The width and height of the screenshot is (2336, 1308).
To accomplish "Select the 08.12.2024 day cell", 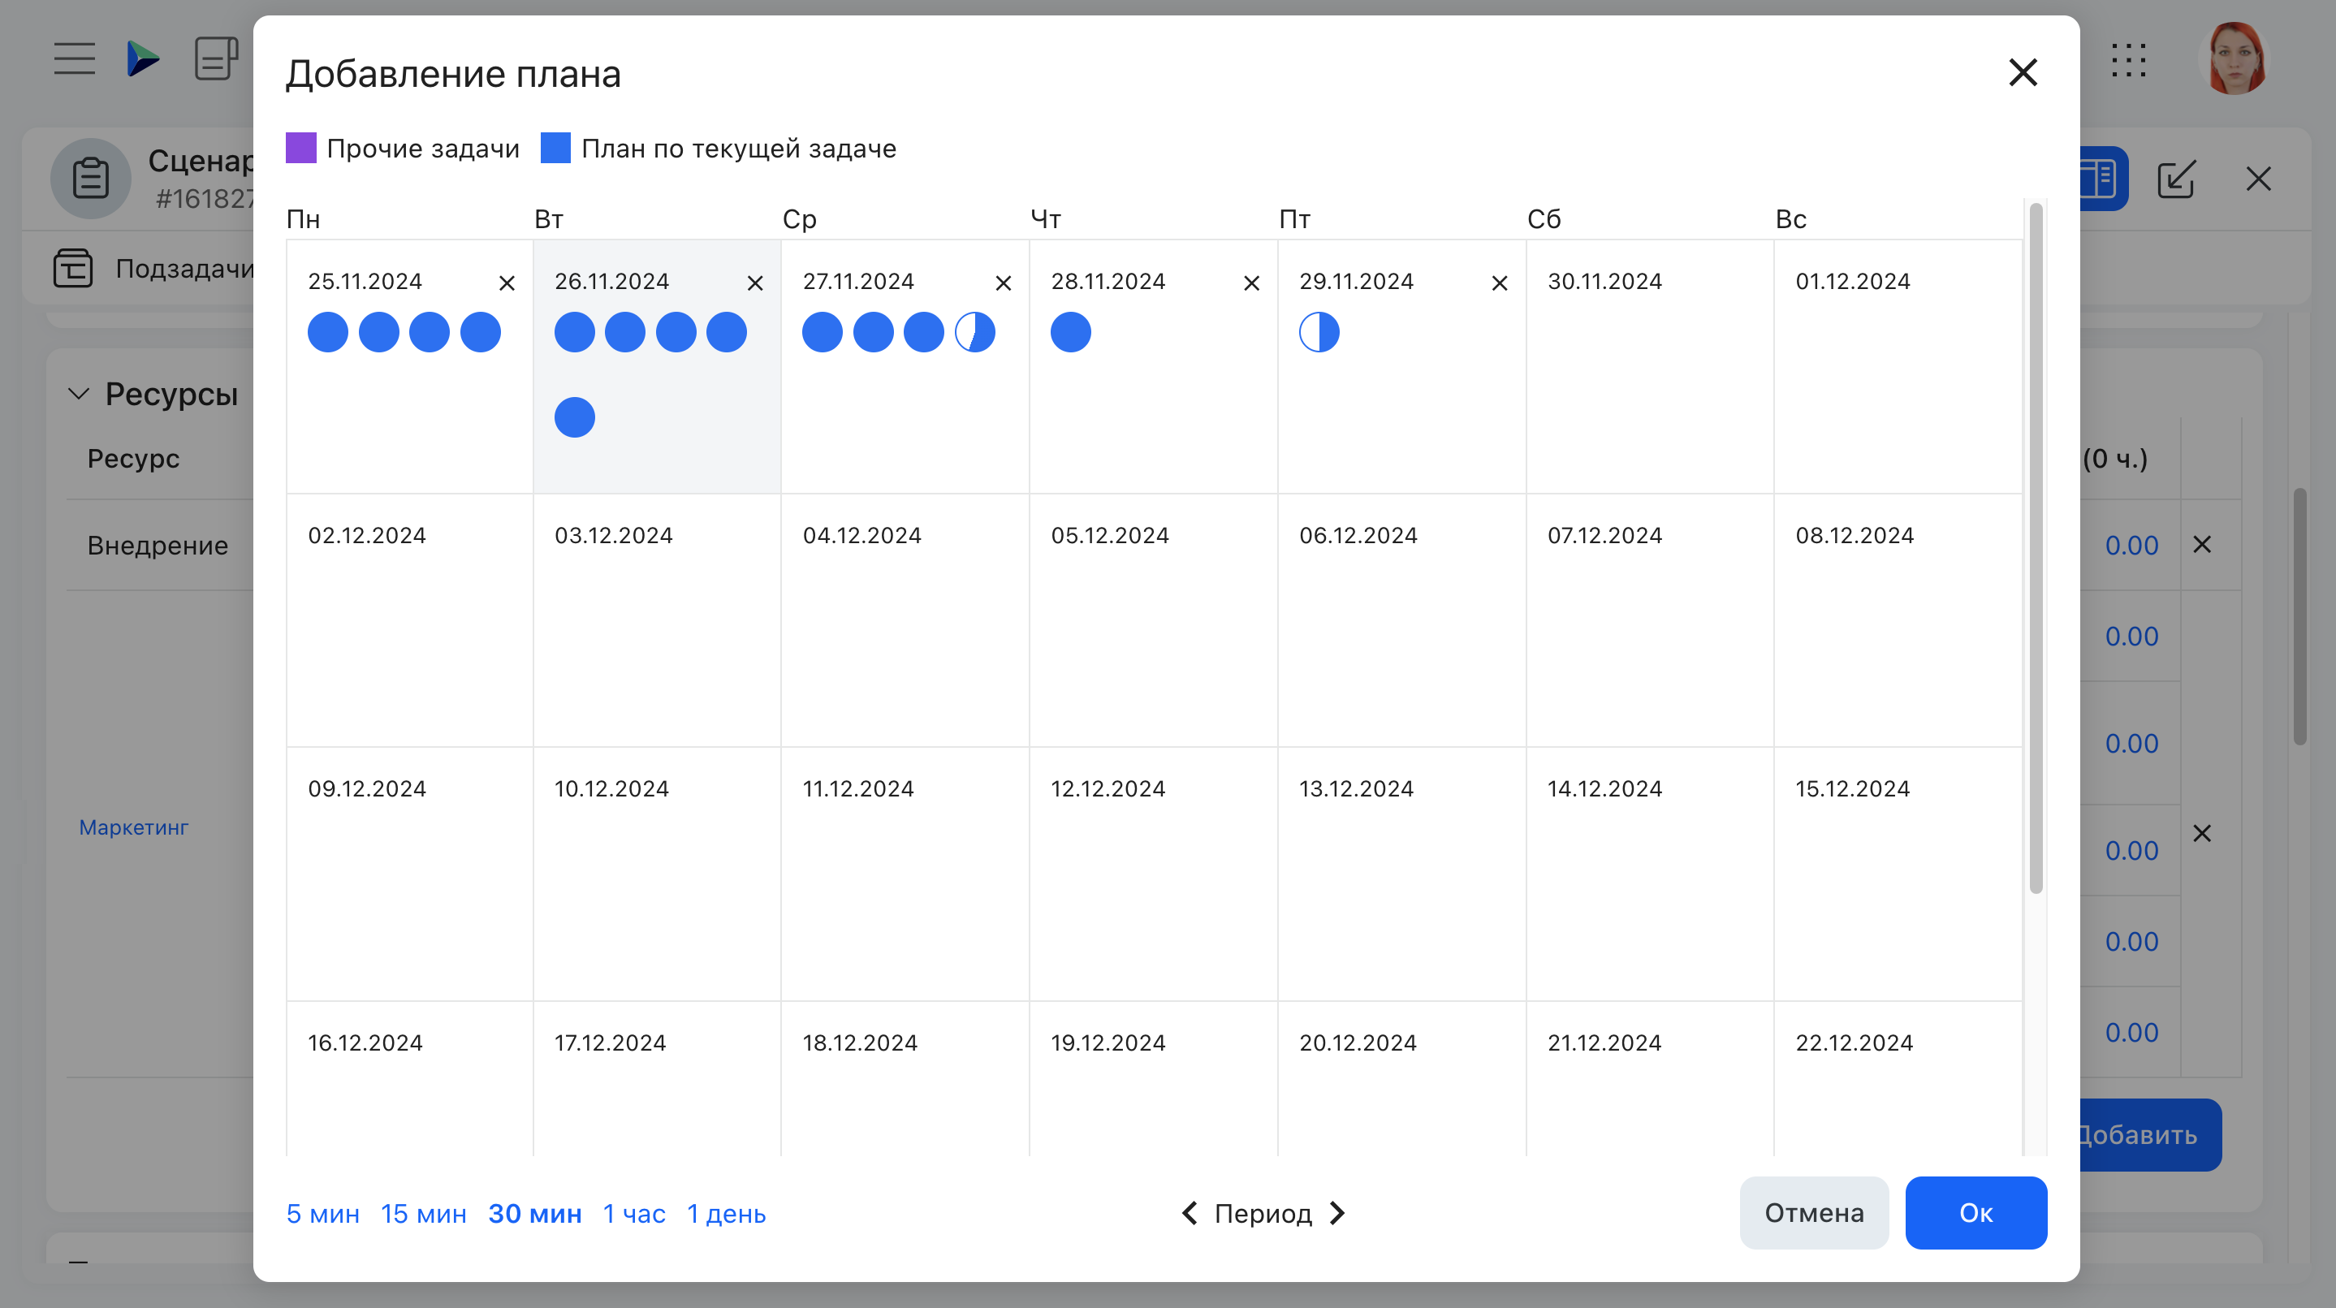I will click(x=1898, y=620).
